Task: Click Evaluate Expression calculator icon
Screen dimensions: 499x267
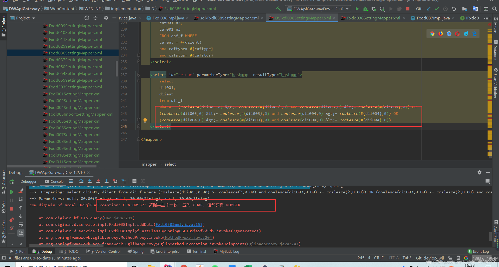Action: [134, 181]
